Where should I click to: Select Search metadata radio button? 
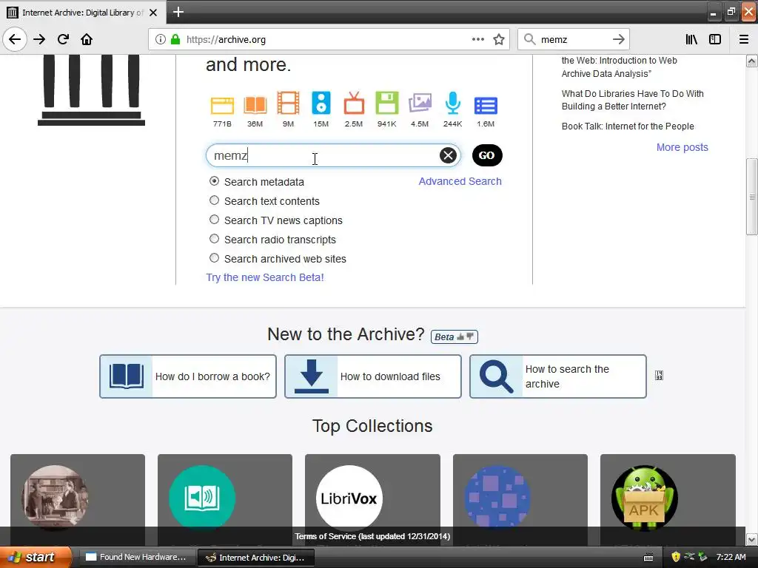[214, 181]
